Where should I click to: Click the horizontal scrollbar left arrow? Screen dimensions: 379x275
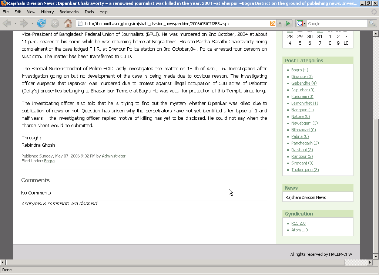point(3,262)
